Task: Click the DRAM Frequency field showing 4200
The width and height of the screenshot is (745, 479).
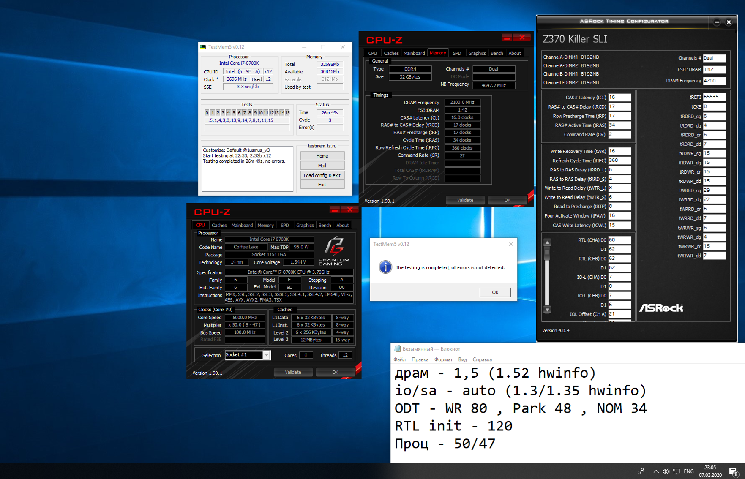Action: pyautogui.click(x=714, y=81)
